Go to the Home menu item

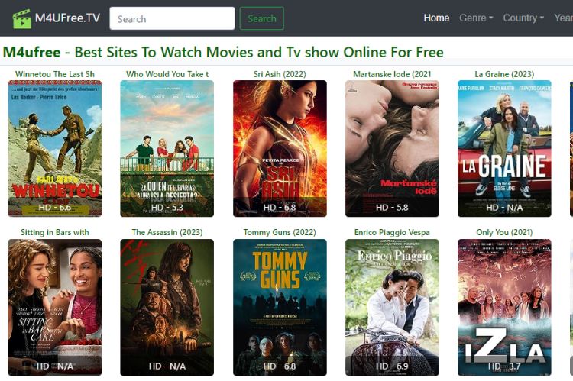(436, 18)
